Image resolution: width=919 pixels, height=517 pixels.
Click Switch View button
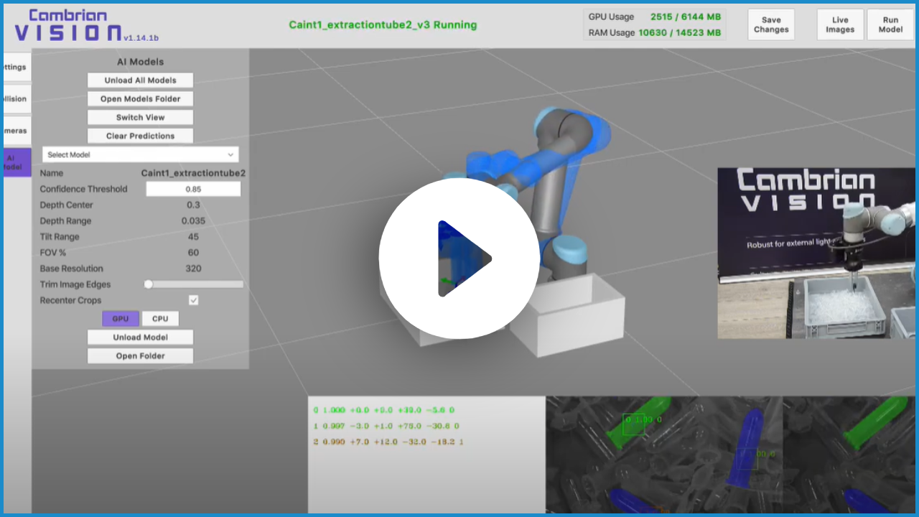click(x=141, y=118)
